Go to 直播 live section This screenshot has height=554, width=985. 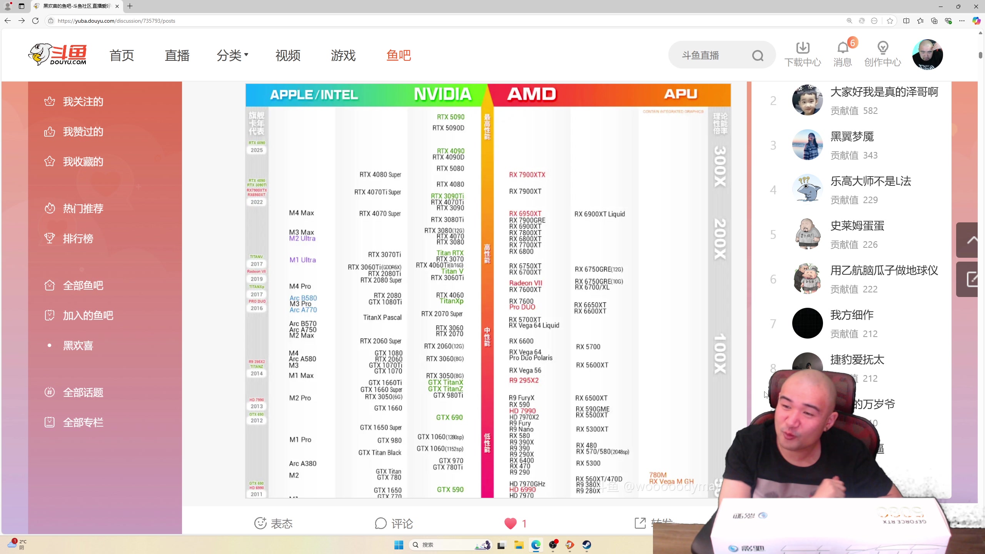[177, 55]
